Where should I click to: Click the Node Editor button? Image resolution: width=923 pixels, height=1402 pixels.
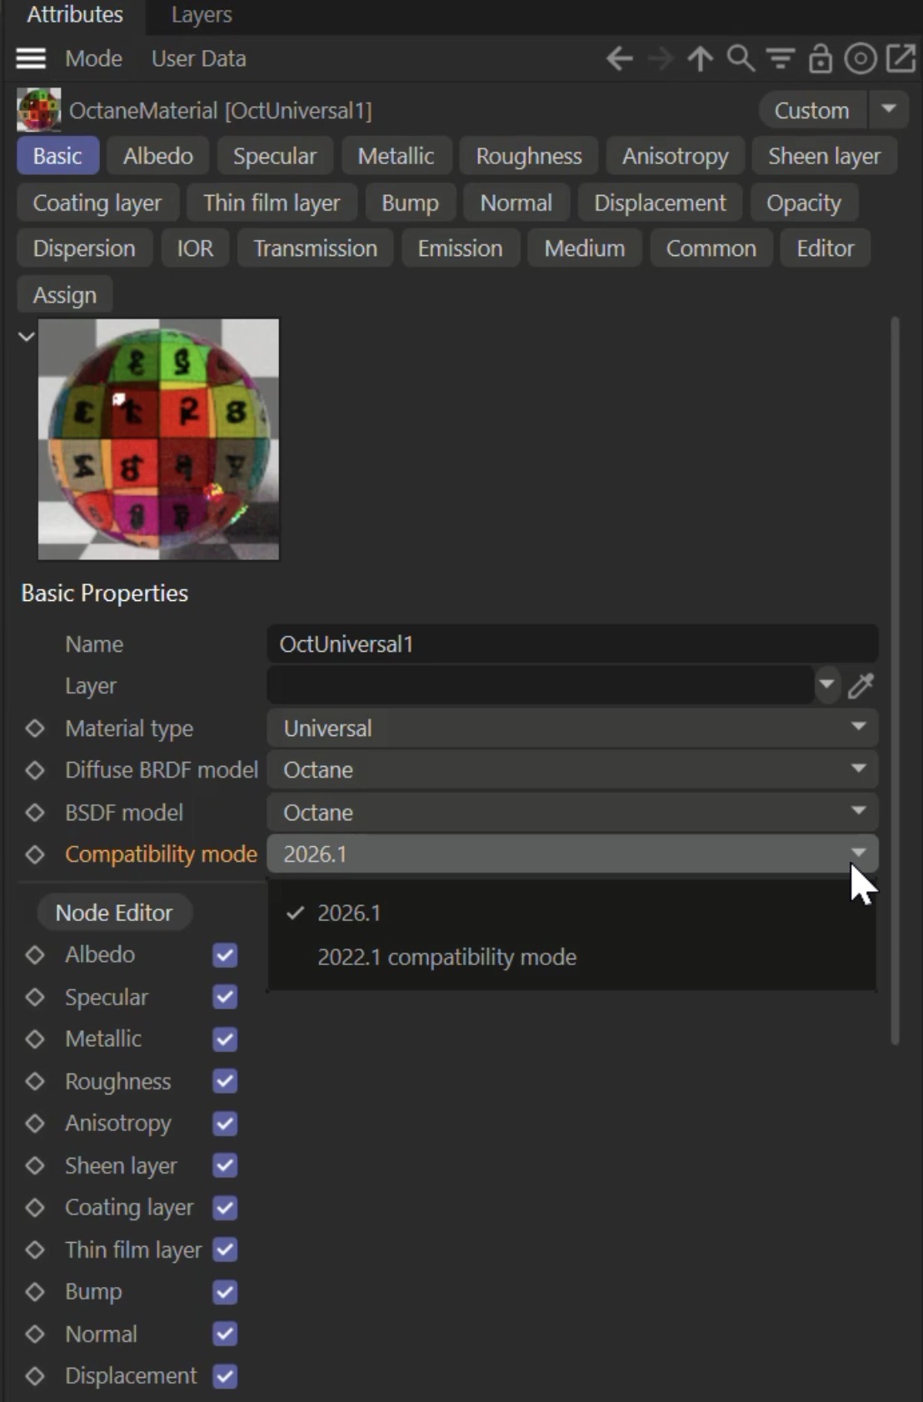114,913
